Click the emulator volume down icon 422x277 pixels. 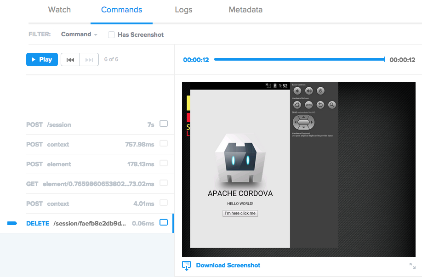(297, 91)
